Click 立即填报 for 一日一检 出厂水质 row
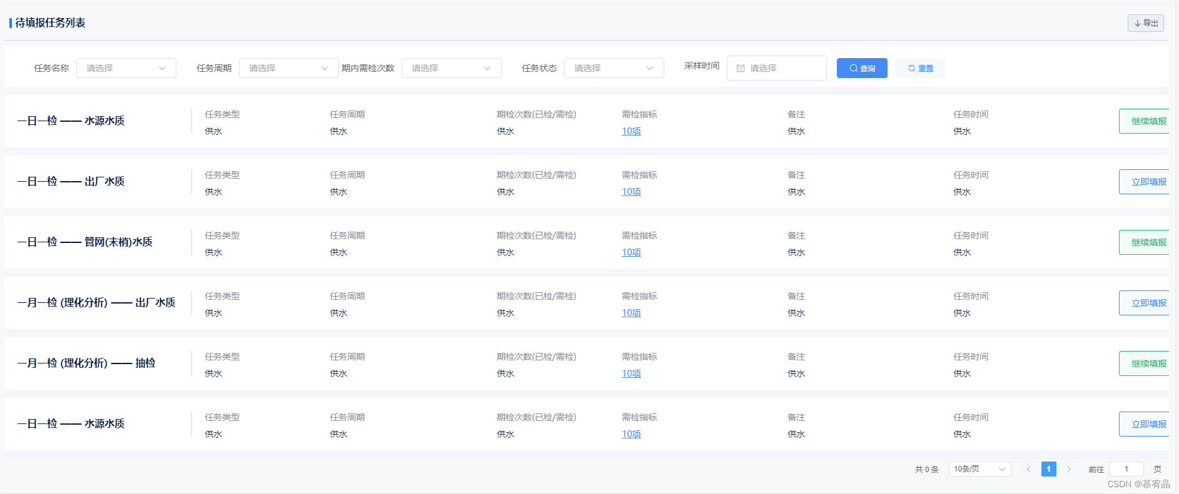This screenshot has width=1179, height=494. pyautogui.click(x=1144, y=182)
